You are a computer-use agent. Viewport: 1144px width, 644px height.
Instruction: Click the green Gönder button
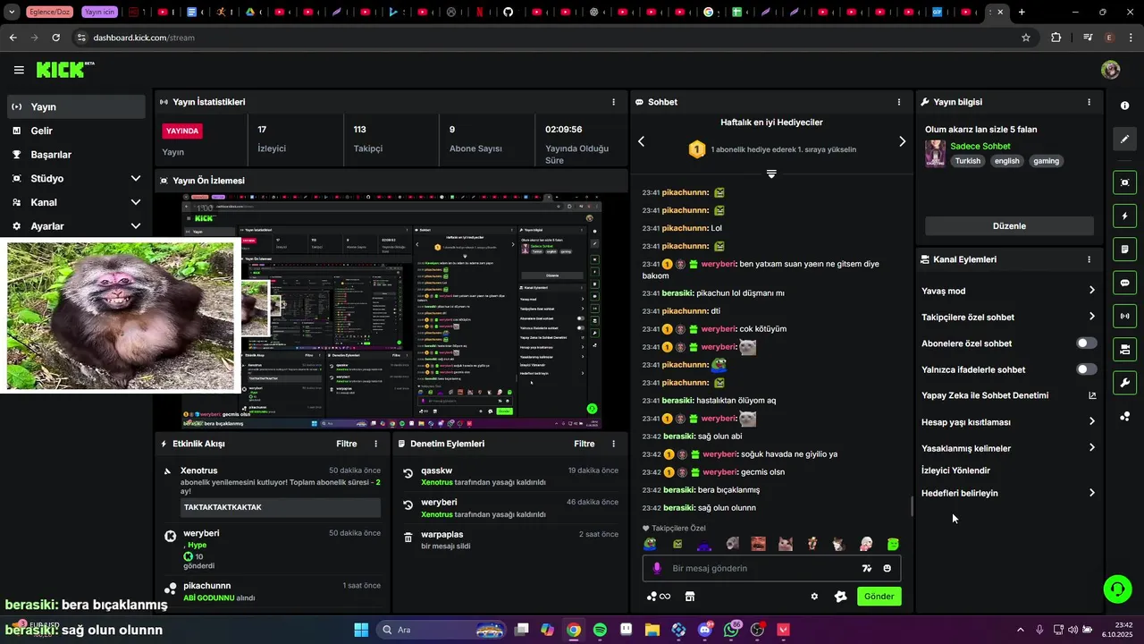coord(879,597)
